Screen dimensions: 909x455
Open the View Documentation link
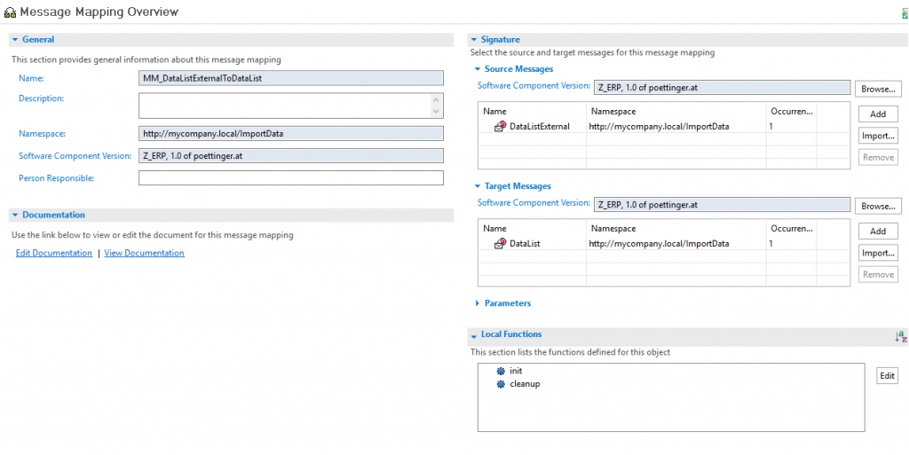tap(145, 253)
